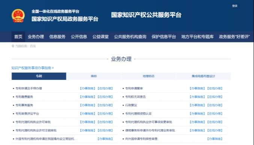Open 知识产权服务事项办事指南 link
The image size is (254, 145).
click(x=33, y=68)
